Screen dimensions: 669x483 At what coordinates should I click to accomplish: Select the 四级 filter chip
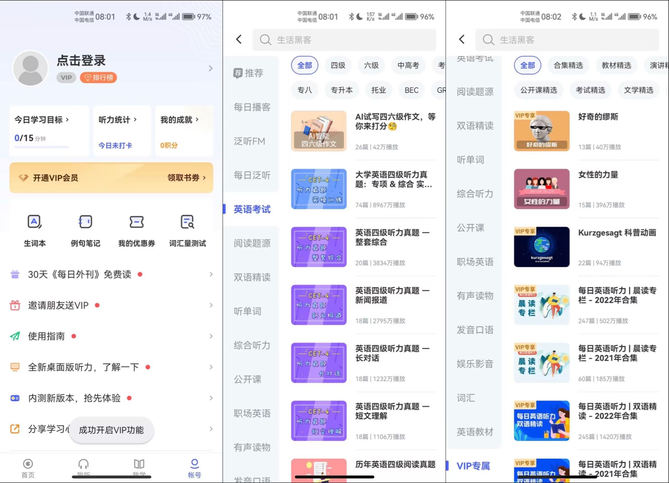tap(338, 65)
